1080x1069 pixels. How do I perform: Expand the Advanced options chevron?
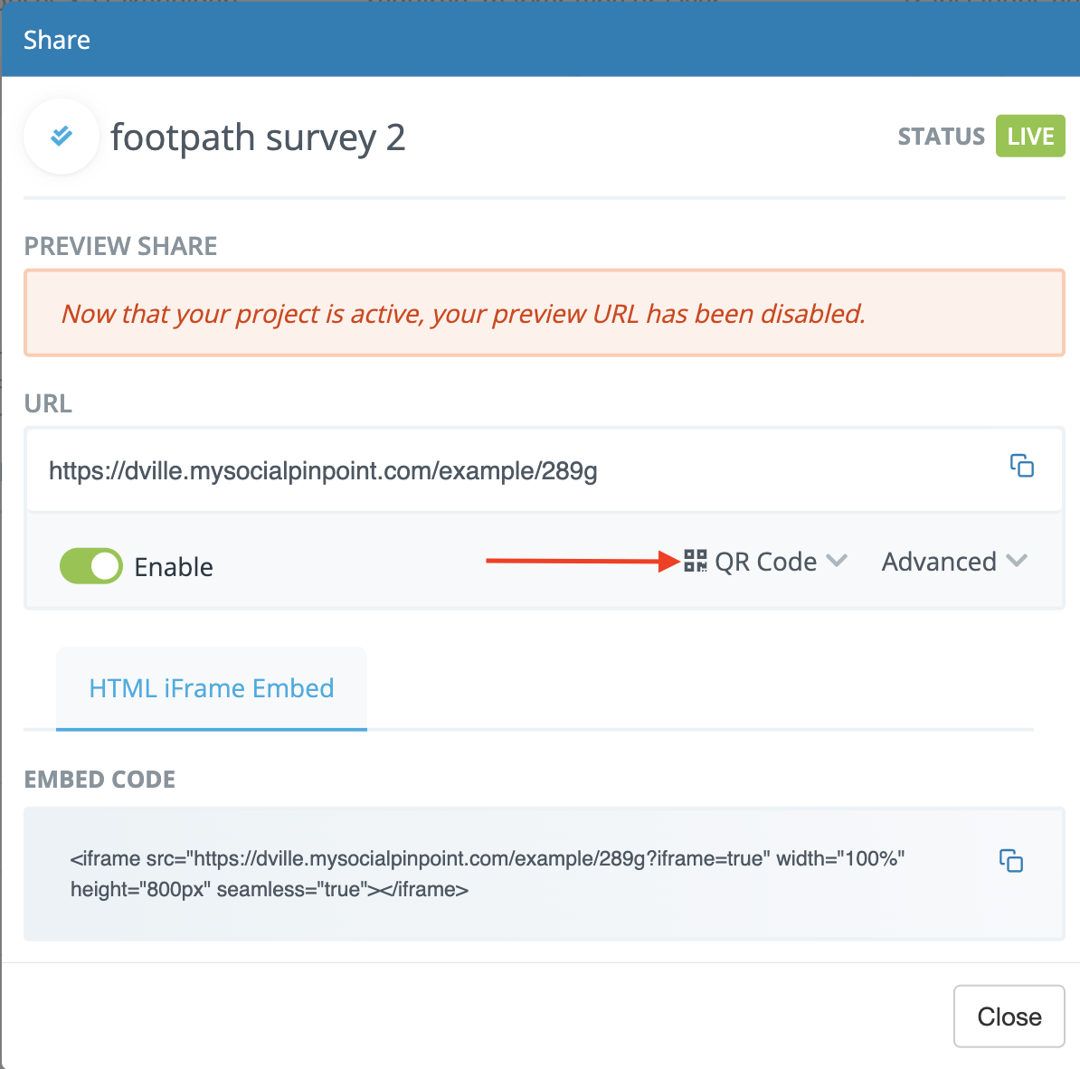[x=1017, y=560]
